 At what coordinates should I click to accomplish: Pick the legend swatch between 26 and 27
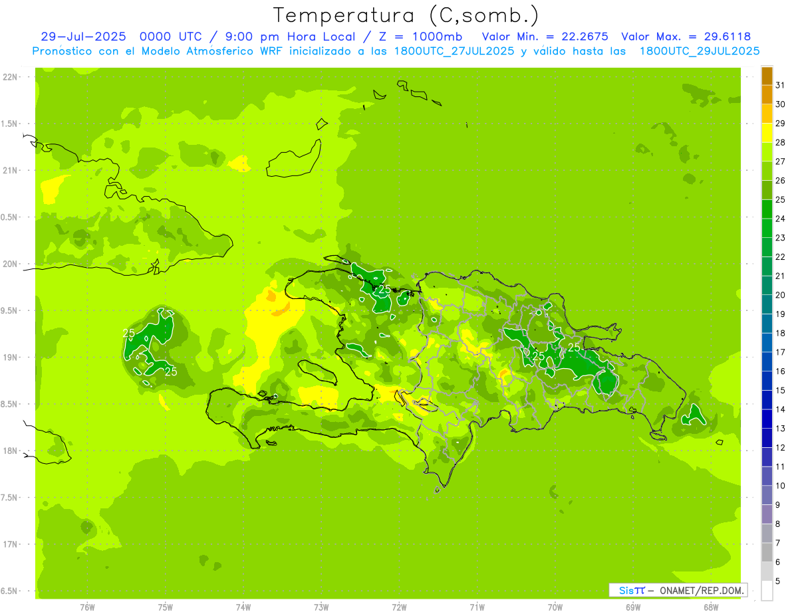pyautogui.click(x=767, y=171)
